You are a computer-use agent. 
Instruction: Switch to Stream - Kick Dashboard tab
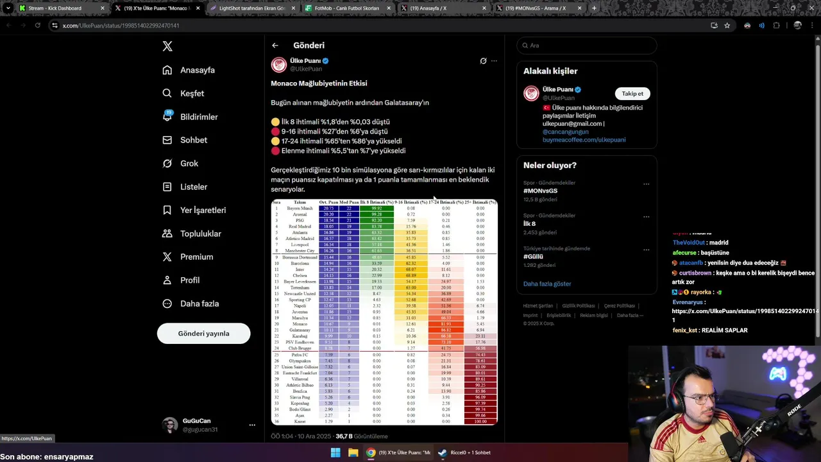click(61, 8)
